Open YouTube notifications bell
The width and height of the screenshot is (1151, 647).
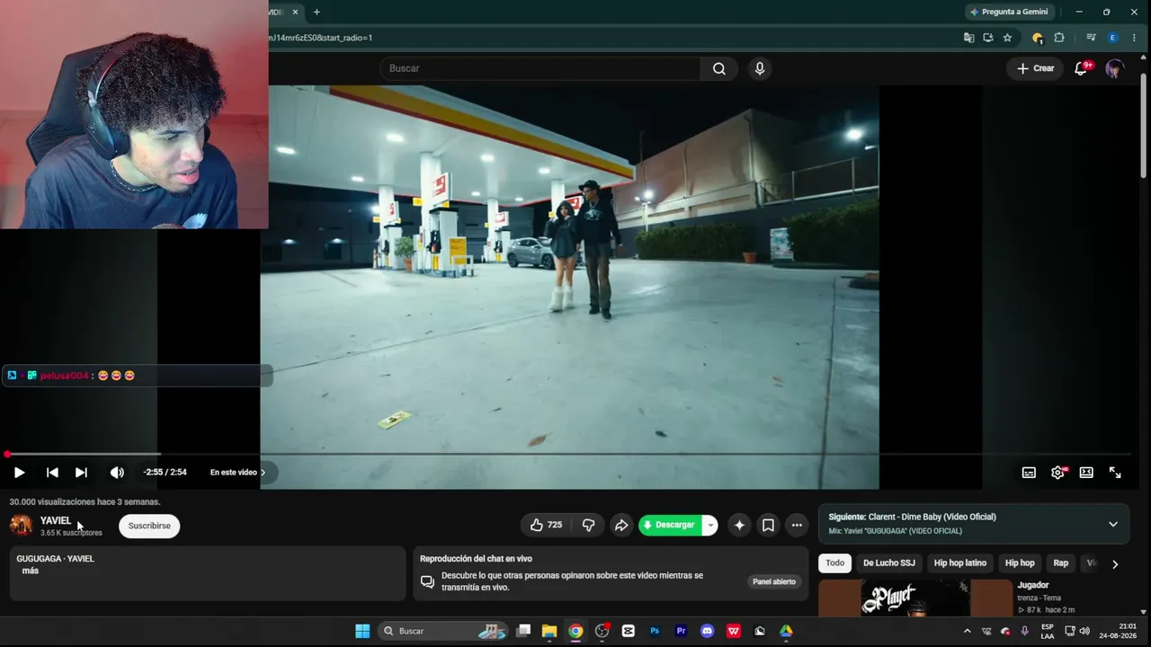1082,68
